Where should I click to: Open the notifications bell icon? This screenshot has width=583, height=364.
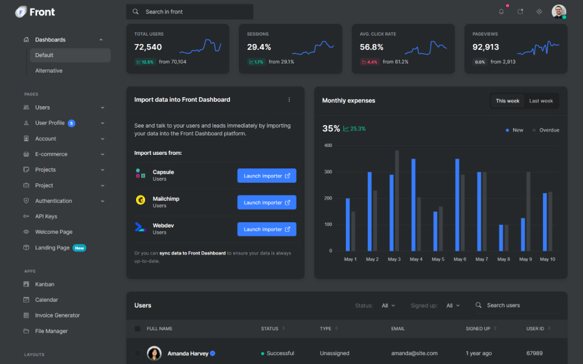(501, 12)
